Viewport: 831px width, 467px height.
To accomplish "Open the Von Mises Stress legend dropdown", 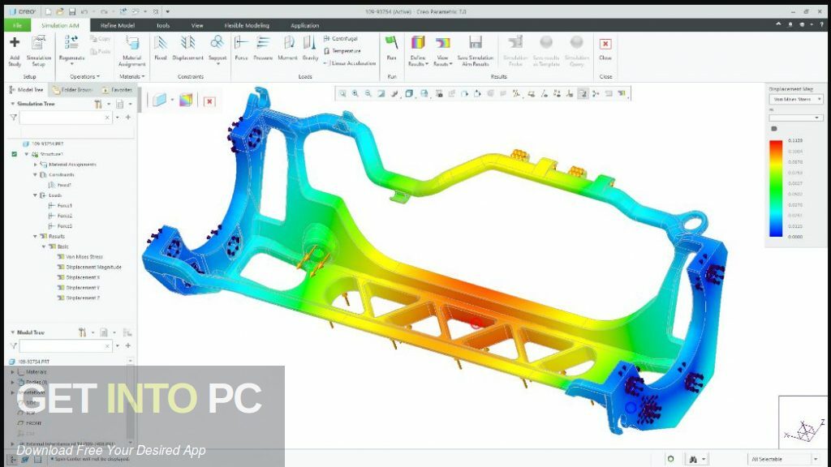I will coord(796,99).
